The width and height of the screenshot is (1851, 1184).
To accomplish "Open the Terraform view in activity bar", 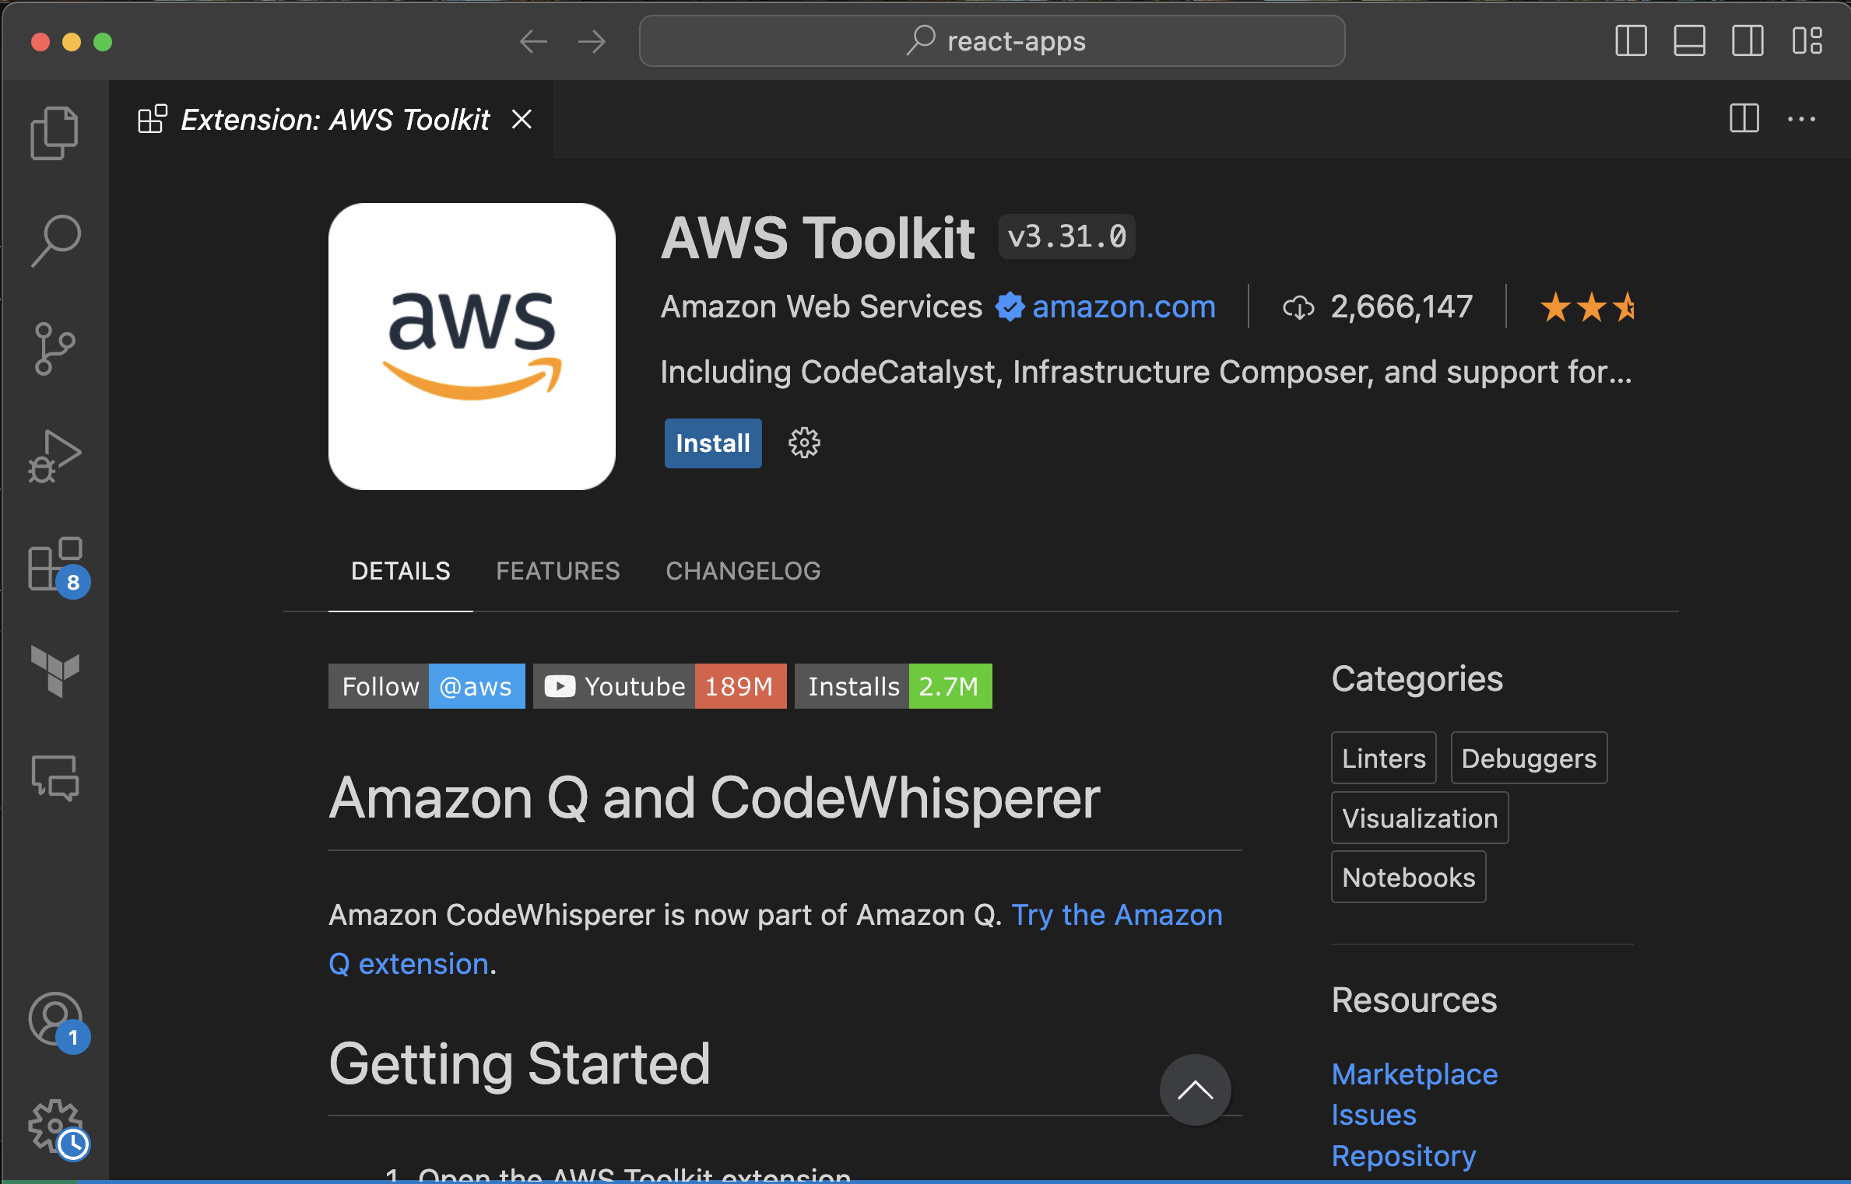I will 54,671.
